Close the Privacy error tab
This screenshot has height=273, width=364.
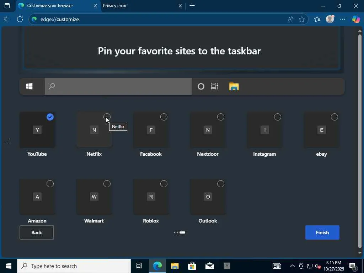coord(180,6)
